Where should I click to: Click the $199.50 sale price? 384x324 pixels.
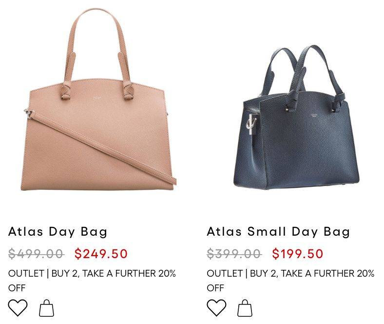click(x=298, y=254)
